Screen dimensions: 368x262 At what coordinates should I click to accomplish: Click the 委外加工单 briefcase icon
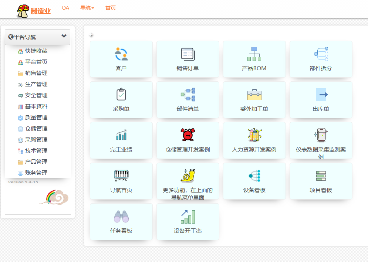(x=254, y=95)
